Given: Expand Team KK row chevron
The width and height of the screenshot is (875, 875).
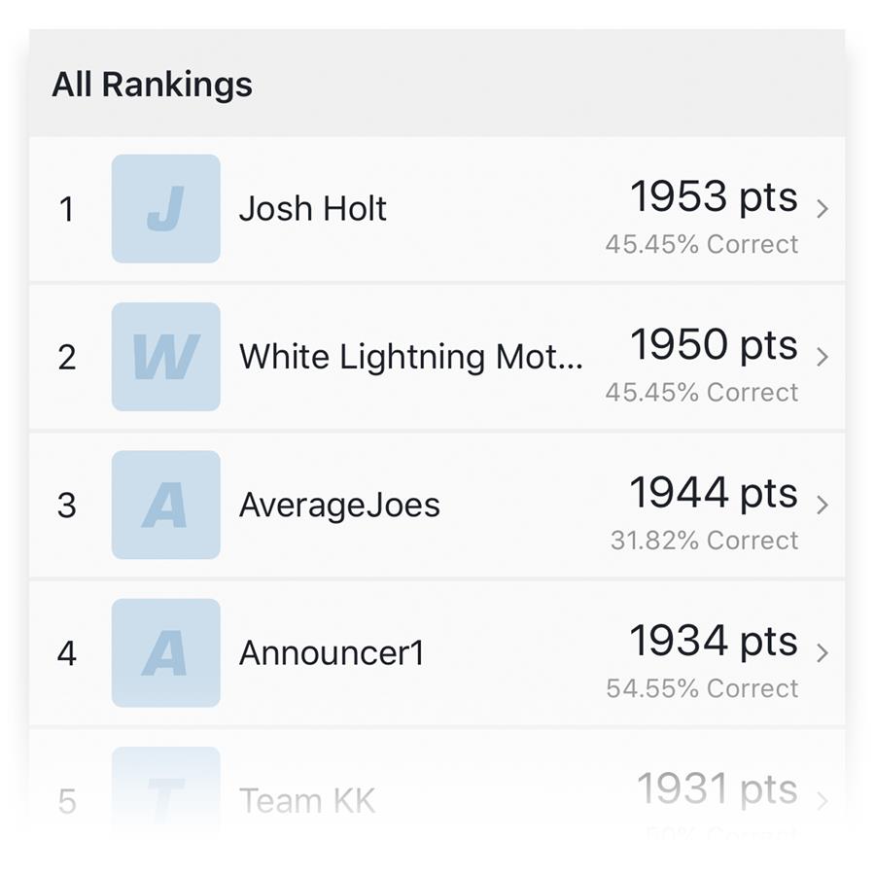Looking at the screenshot, I should (x=822, y=801).
